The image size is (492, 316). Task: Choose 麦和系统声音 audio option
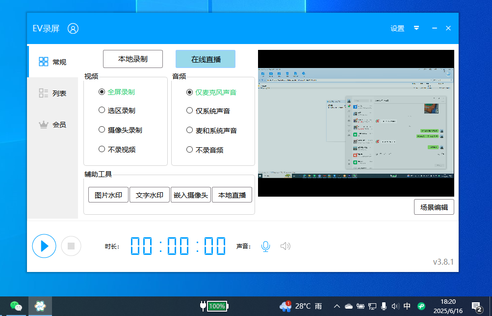click(x=212, y=130)
